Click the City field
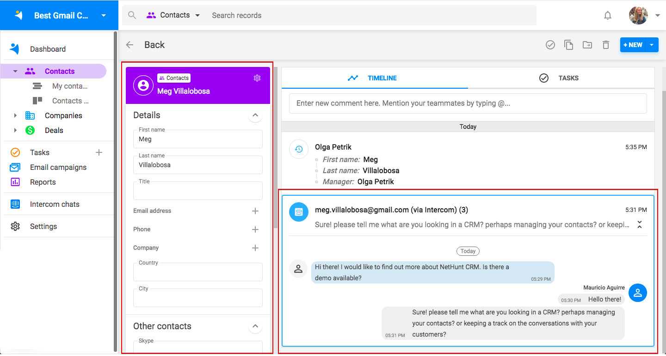Image resolution: width=666 pixels, height=356 pixels. (x=198, y=298)
